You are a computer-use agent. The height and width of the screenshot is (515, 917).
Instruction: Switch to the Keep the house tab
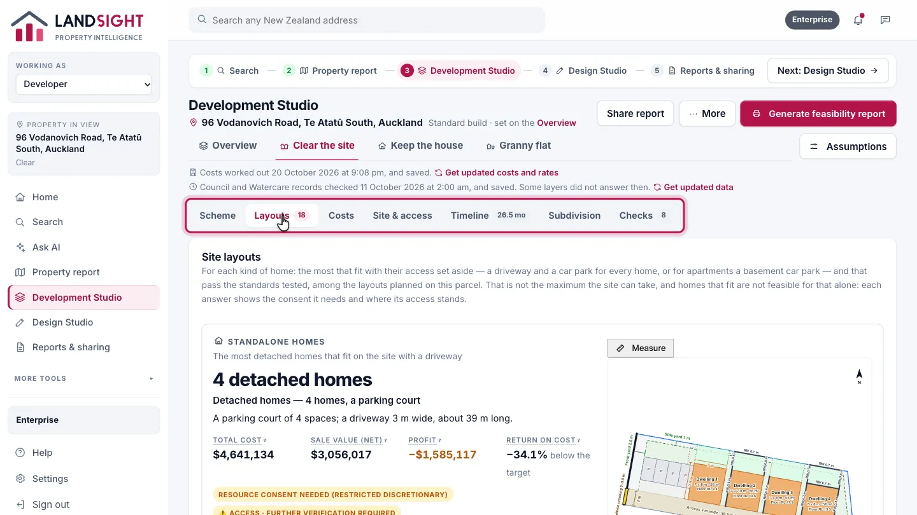(420, 146)
